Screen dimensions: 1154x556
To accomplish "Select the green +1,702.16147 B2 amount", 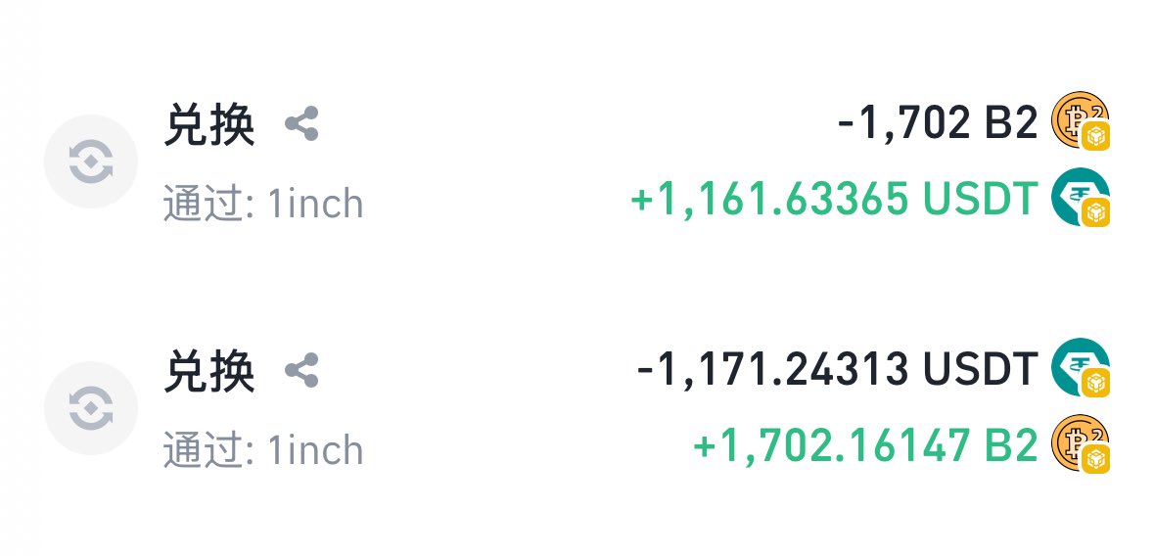I will (x=865, y=444).
